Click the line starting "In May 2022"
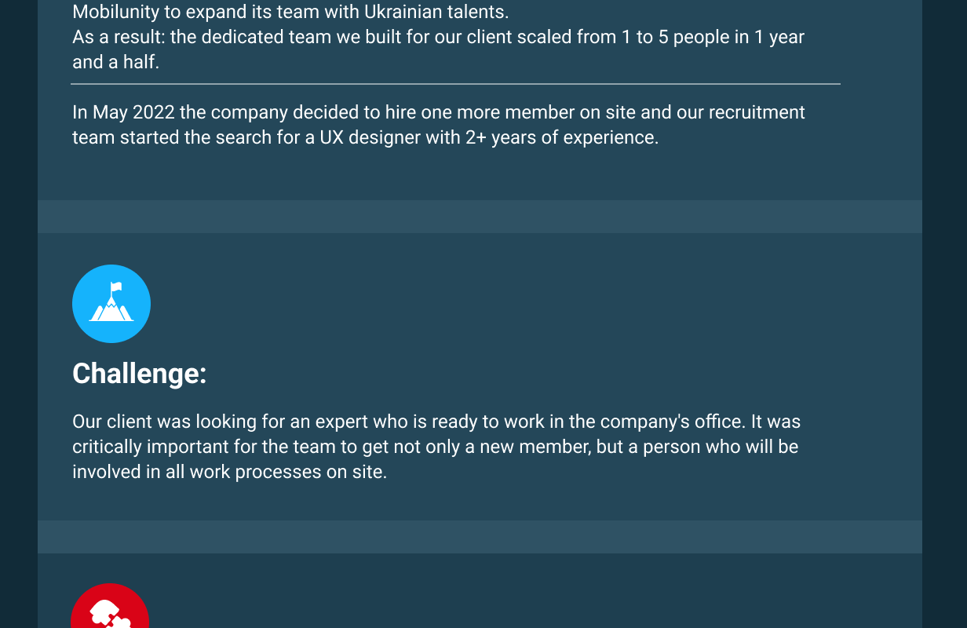The image size is (967, 628). (439, 112)
